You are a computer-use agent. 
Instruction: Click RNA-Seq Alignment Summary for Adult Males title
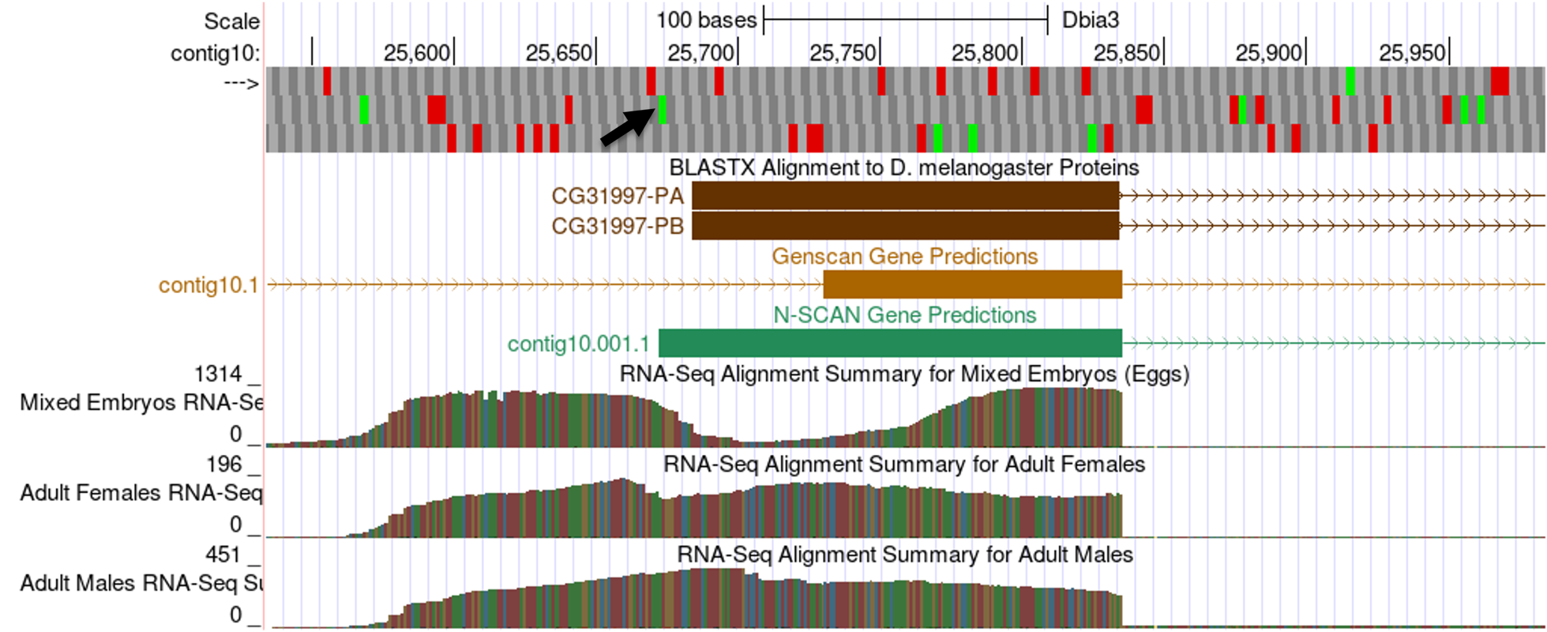(905, 555)
